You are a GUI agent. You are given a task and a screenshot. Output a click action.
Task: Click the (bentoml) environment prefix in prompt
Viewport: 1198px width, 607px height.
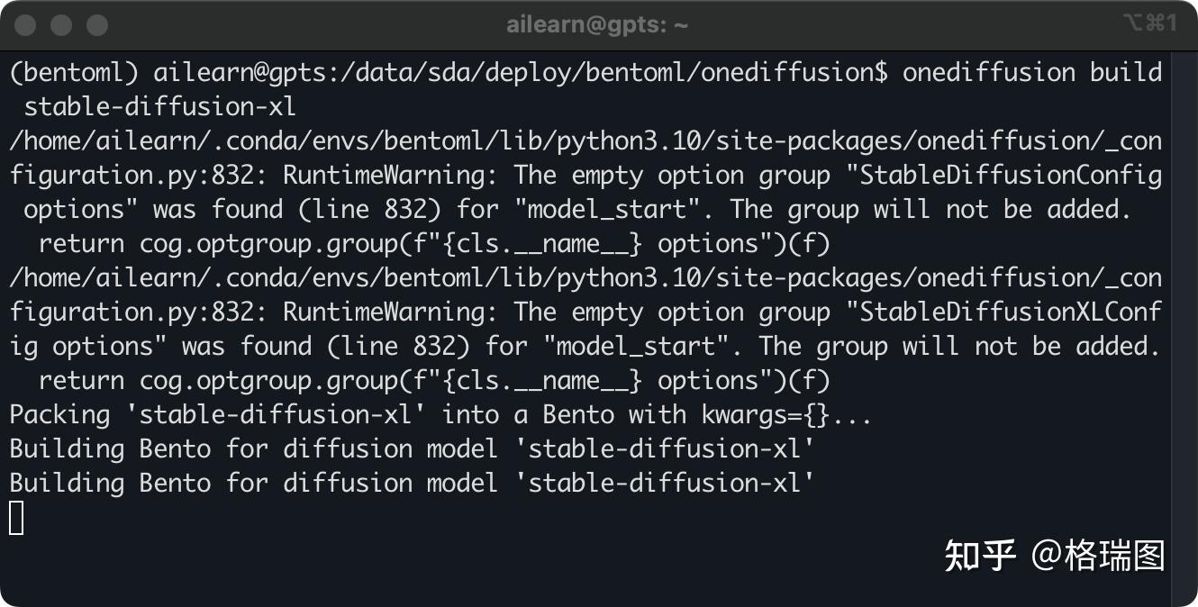click(74, 73)
